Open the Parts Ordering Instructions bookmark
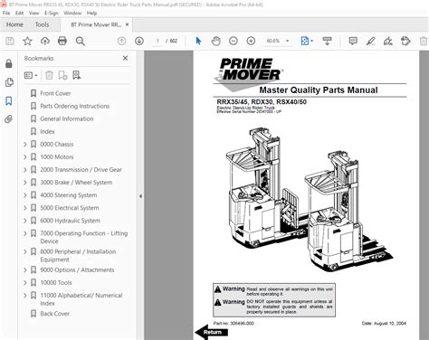Screen dimensions: 429x340 (75, 106)
